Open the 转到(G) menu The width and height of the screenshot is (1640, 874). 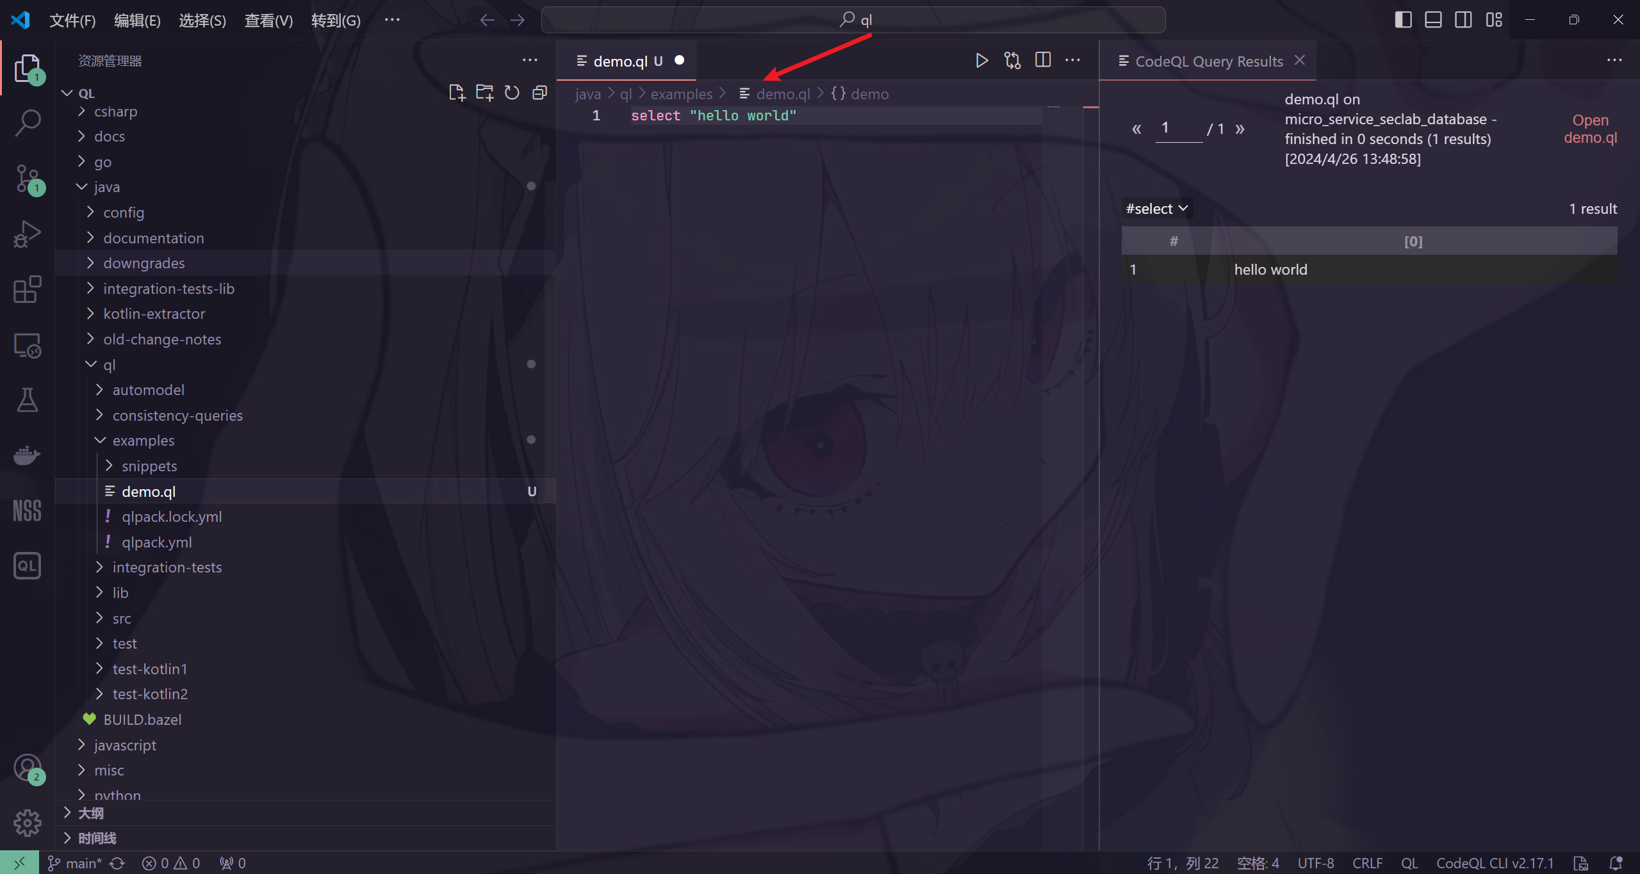point(336,20)
